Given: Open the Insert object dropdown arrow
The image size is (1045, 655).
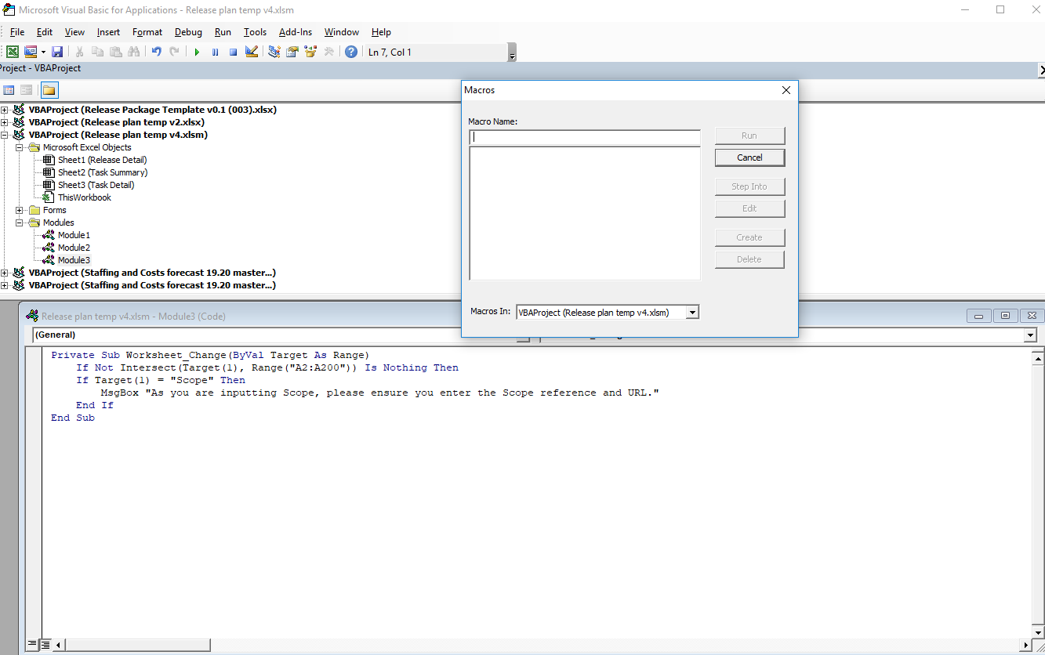Looking at the screenshot, I should (x=43, y=52).
